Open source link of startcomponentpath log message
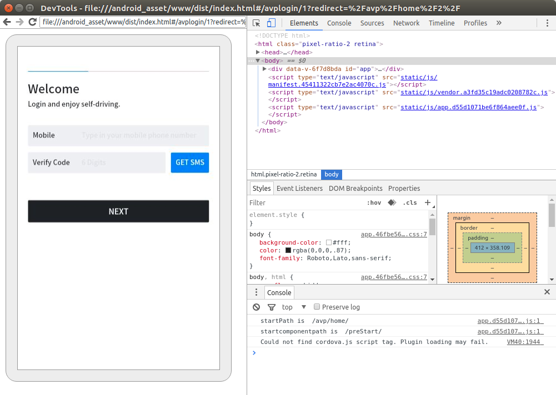The height and width of the screenshot is (395, 556). click(510, 331)
